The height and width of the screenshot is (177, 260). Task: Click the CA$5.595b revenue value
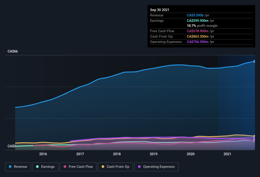coord(195,15)
